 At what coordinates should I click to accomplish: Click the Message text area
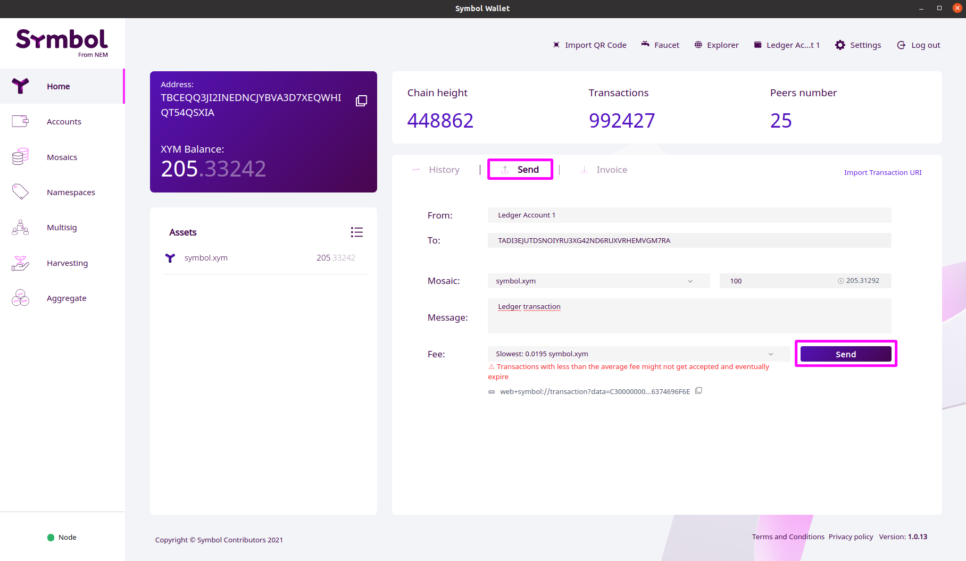tap(689, 316)
